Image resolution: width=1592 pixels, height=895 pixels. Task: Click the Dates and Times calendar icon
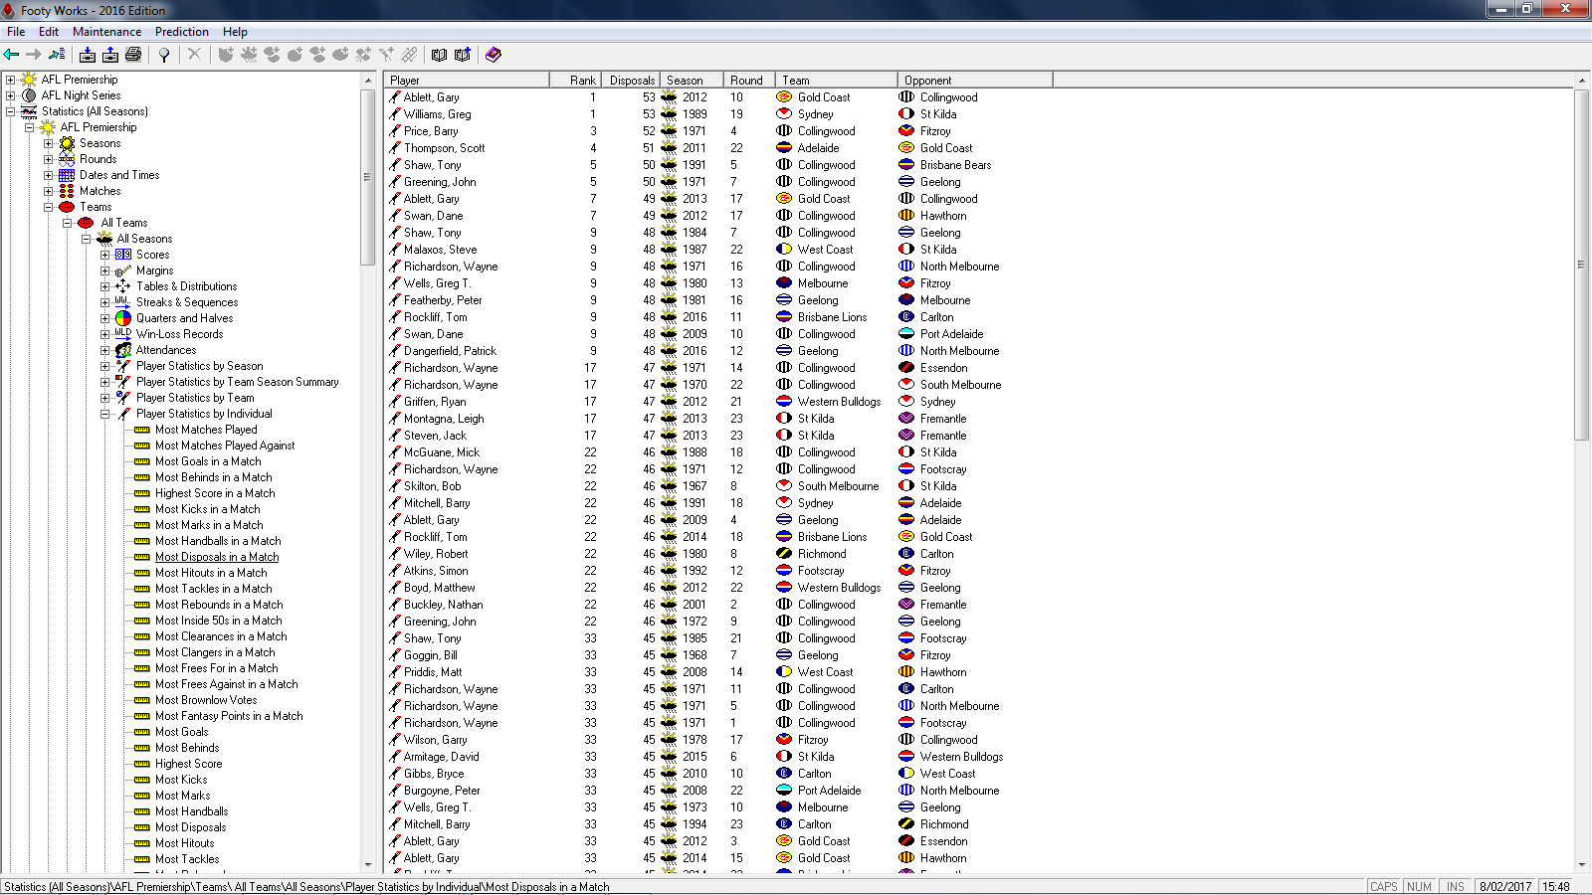point(67,175)
